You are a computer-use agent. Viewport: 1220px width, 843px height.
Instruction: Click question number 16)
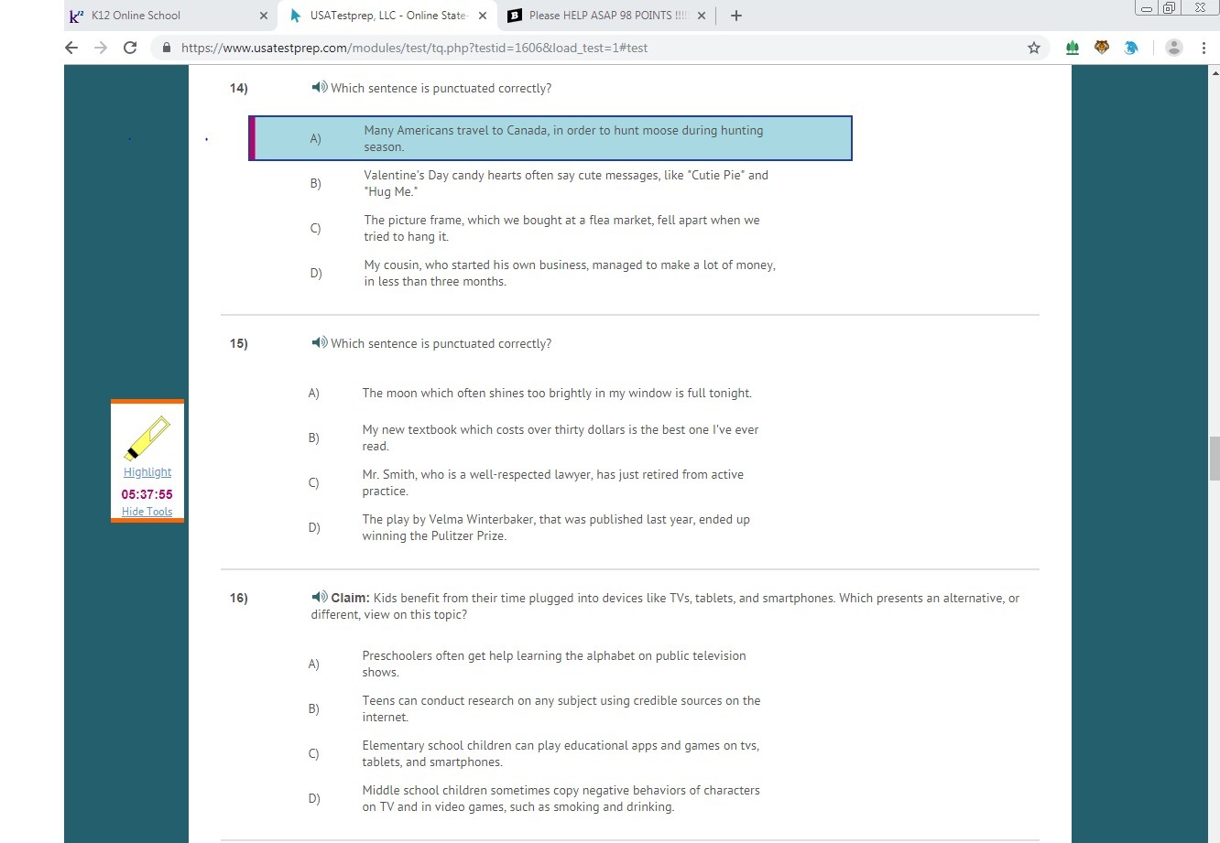239,598
